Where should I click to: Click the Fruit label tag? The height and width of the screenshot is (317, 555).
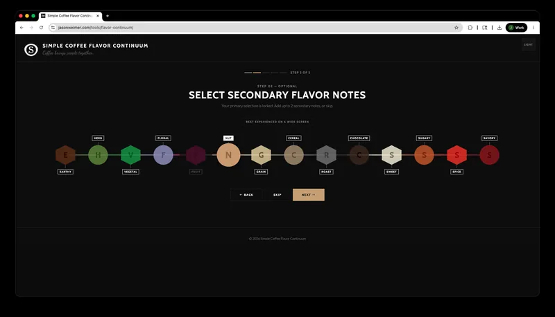pyautogui.click(x=196, y=172)
